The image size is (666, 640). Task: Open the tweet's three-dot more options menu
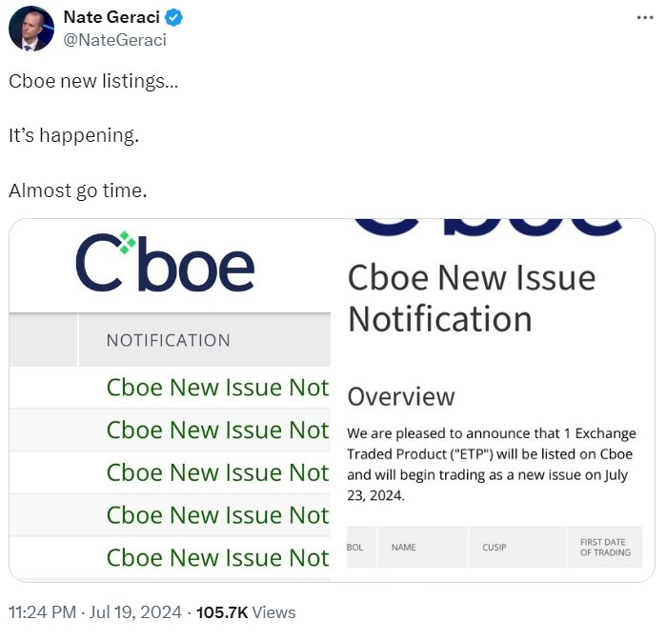coord(644,18)
